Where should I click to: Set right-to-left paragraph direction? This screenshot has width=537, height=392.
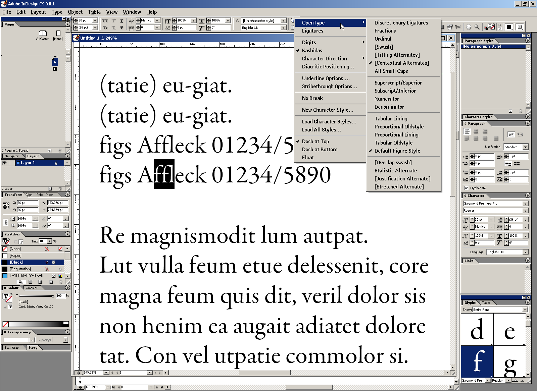pos(520,134)
